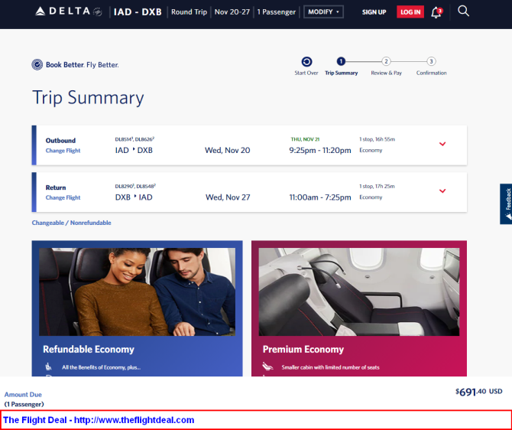
Task: Click the Start Over circular arrow icon
Action: point(306,61)
